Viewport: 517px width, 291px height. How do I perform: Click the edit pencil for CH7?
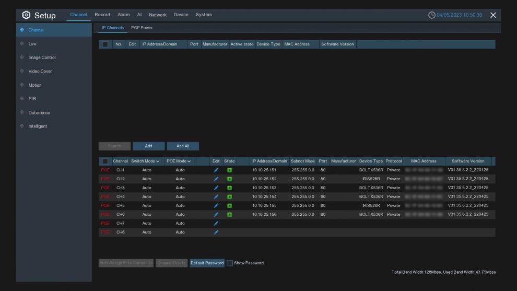click(x=216, y=223)
